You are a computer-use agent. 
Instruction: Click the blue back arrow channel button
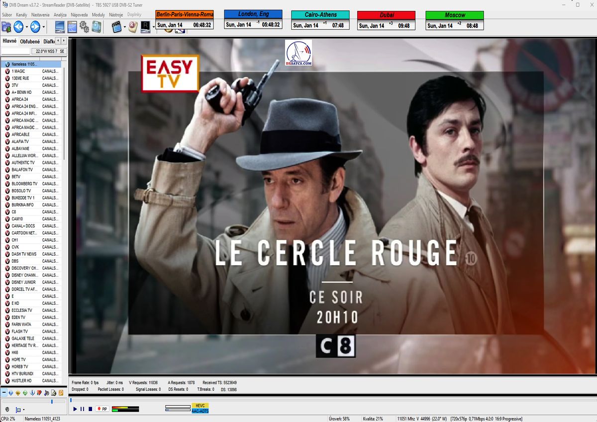tap(18, 27)
